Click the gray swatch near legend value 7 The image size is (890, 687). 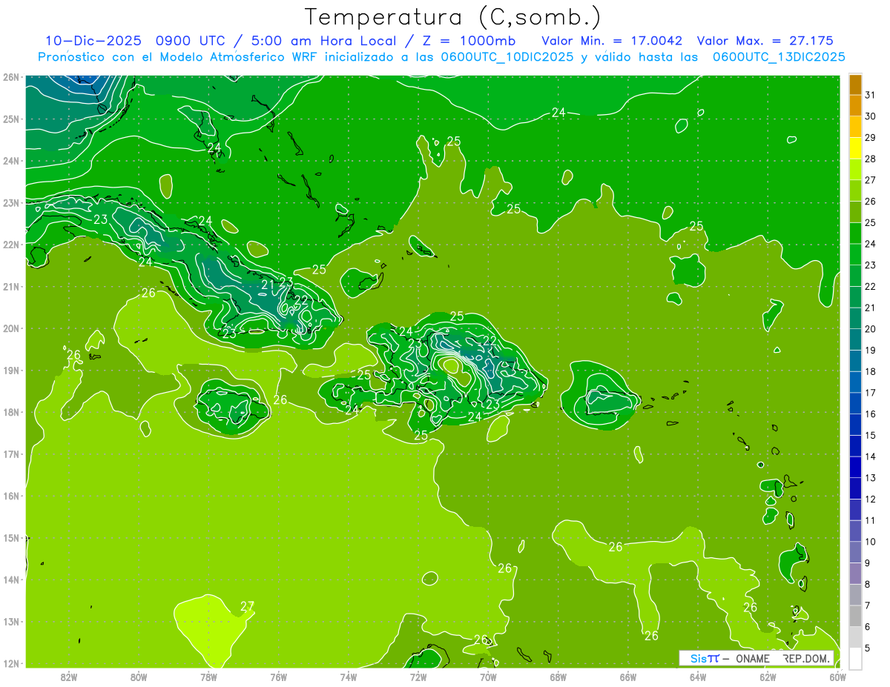pos(855,615)
